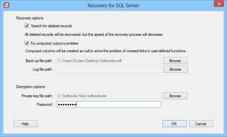Browse for the log file path

[x=176, y=69]
